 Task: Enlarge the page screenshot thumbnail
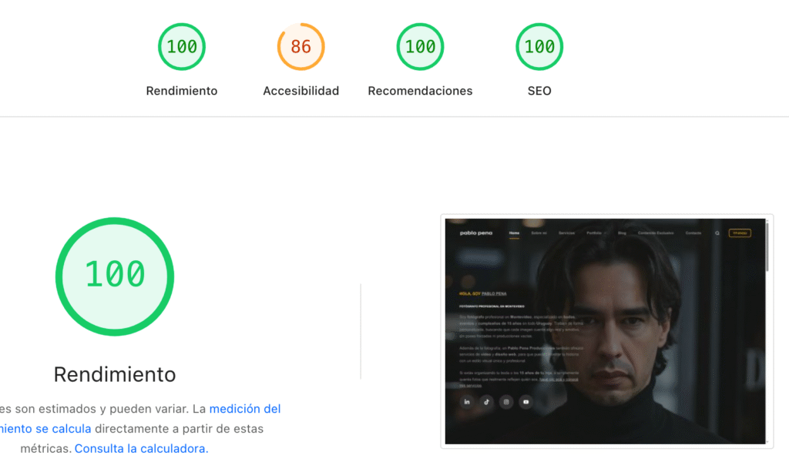(606, 331)
